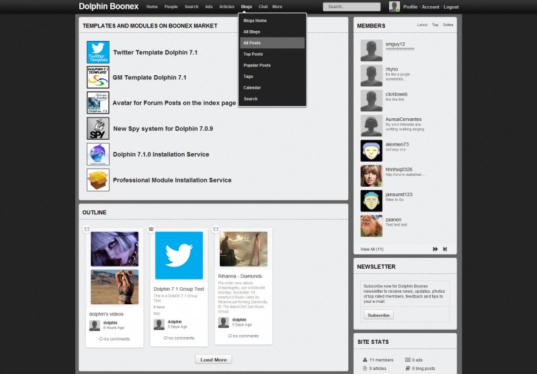Click video type icon on dolphin's videos card
The image size is (537, 374).
click(x=87, y=228)
